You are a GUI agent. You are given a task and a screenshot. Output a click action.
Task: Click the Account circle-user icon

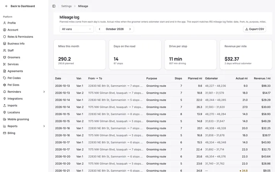click(5, 30)
